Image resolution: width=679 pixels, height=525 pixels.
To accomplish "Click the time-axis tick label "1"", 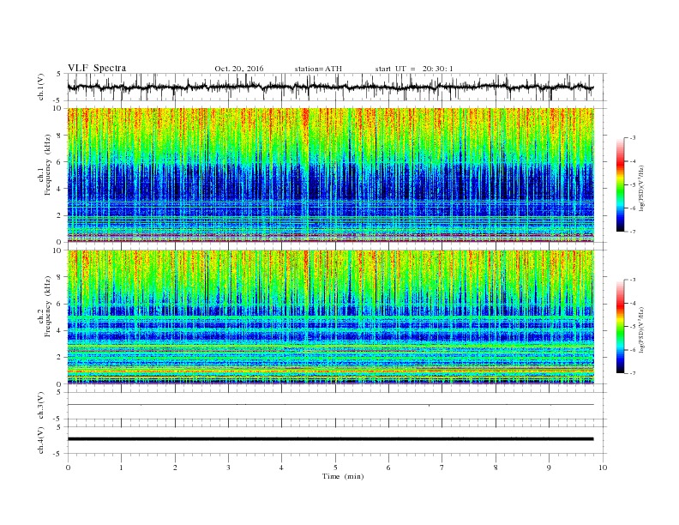I will pyautogui.click(x=121, y=468).
